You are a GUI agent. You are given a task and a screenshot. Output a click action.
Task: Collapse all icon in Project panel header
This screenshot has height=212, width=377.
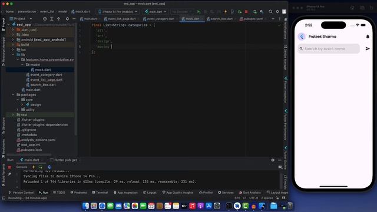58,18
